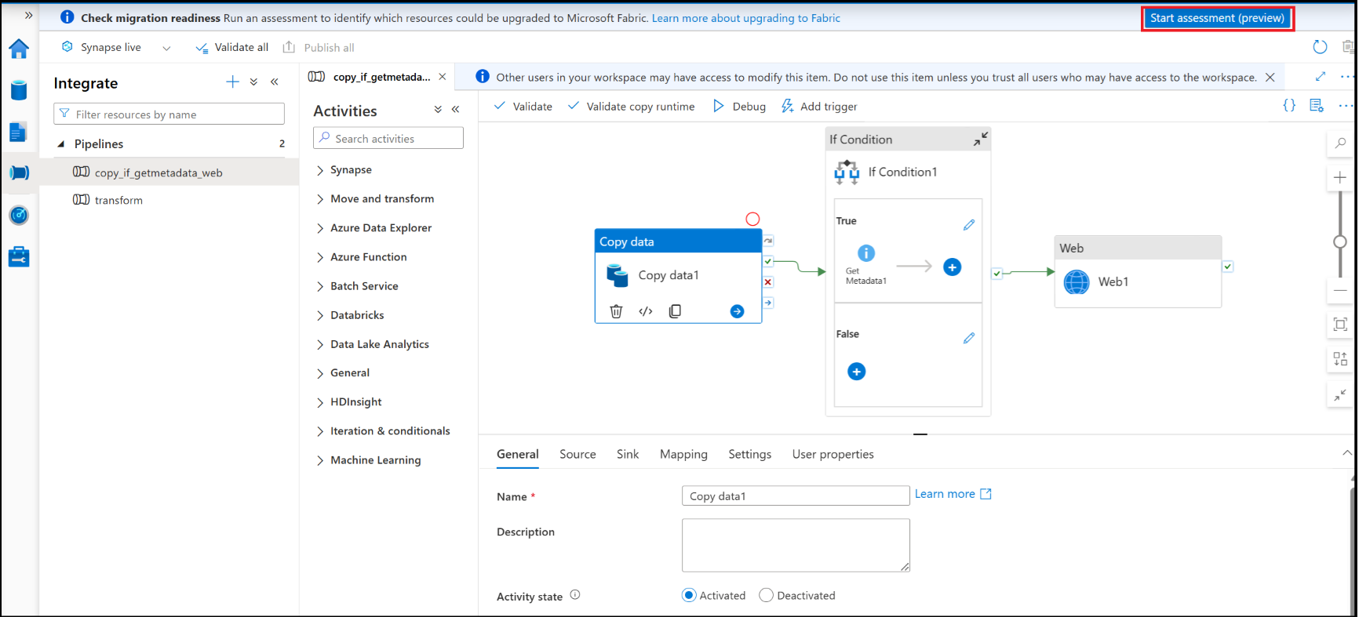Zoom in on the canvas

pyautogui.click(x=1340, y=178)
